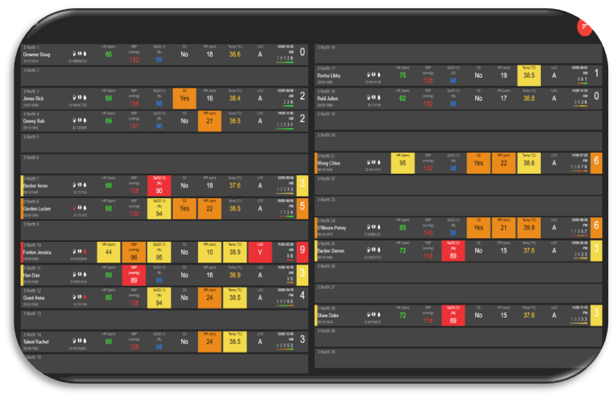Select the orange score 6 box for Wong Chloe
The width and height of the screenshot is (615, 397).
click(596, 163)
